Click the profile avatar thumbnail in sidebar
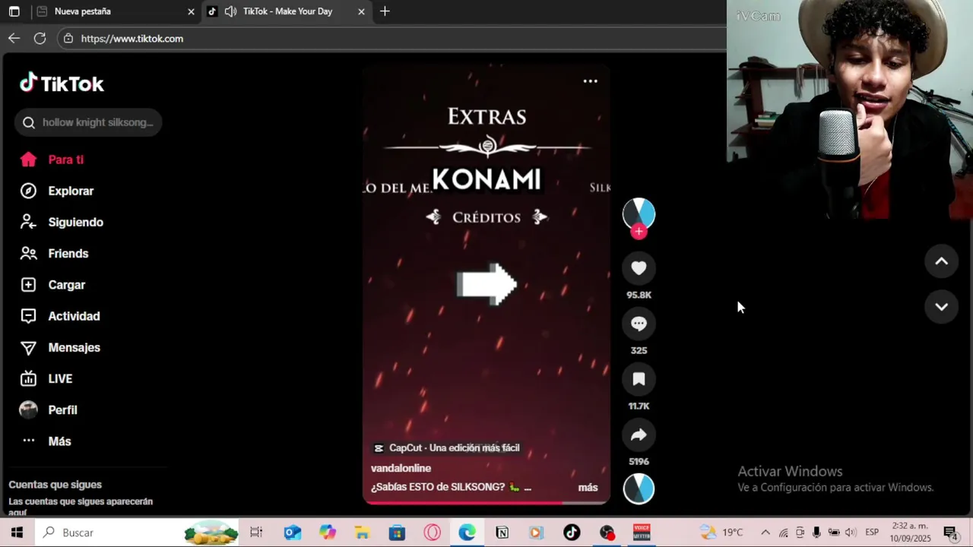The width and height of the screenshot is (973, 547). pyautogui.click(x=28, y=409)
